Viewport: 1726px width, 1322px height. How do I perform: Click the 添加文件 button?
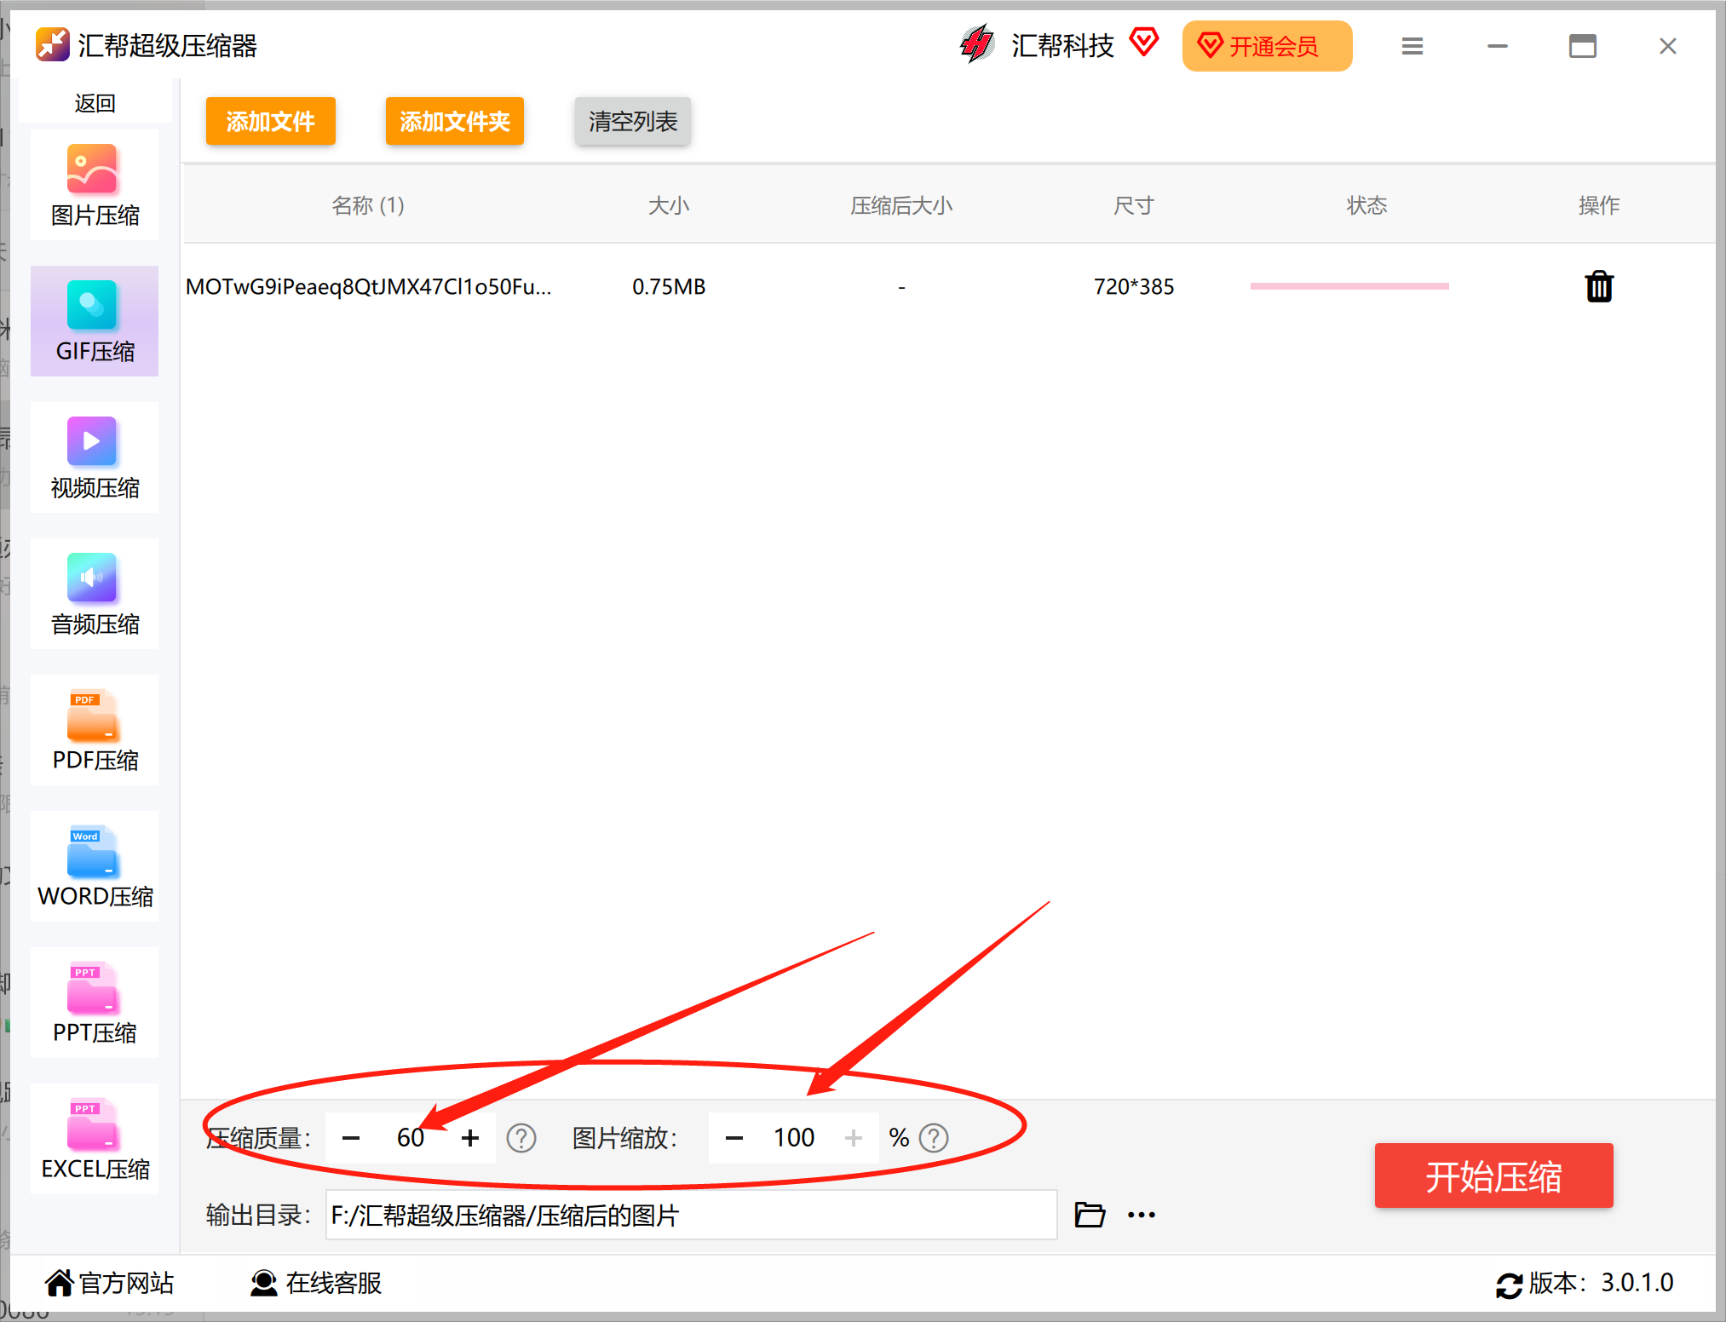pos(270,121)
